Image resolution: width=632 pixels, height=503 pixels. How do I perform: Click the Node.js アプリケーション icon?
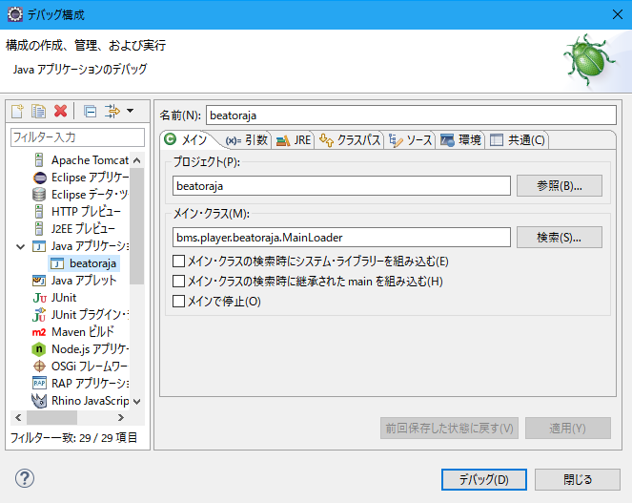39,349
